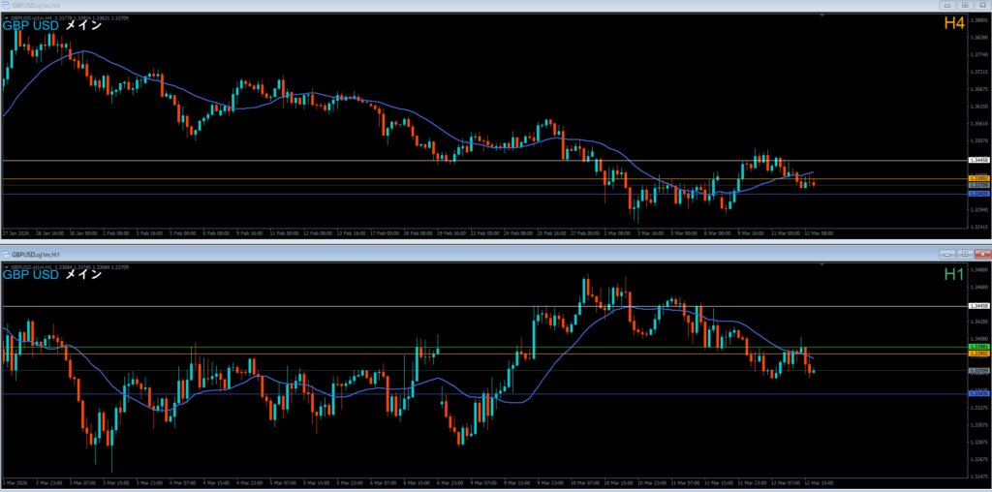The image size is (992, 492).
Task: Click the chart icon in the H1 window title bar
Action: tap(6, 253)
